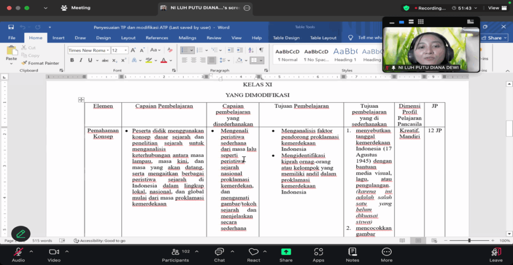Expand the audio options arrow next to Audio

[x=32, y=251]
